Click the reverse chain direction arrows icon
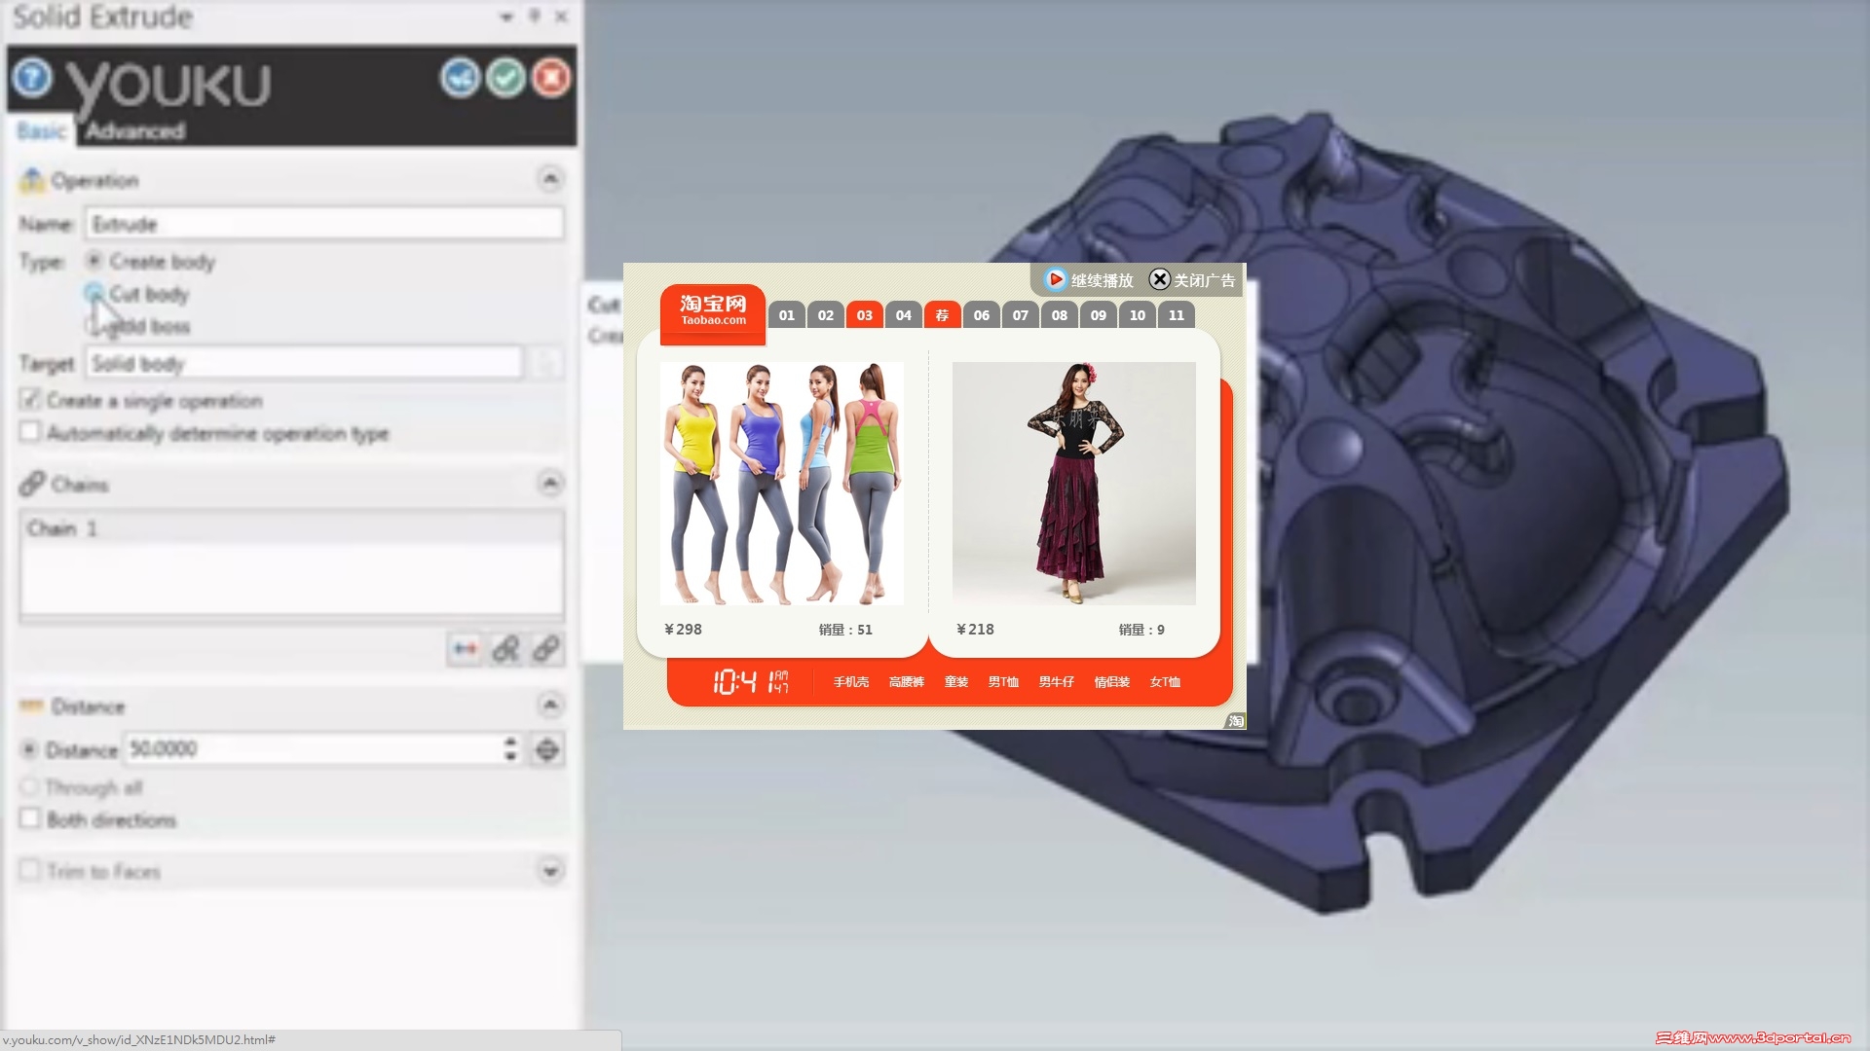The image size is (1870, 1051). click(466, 649)
